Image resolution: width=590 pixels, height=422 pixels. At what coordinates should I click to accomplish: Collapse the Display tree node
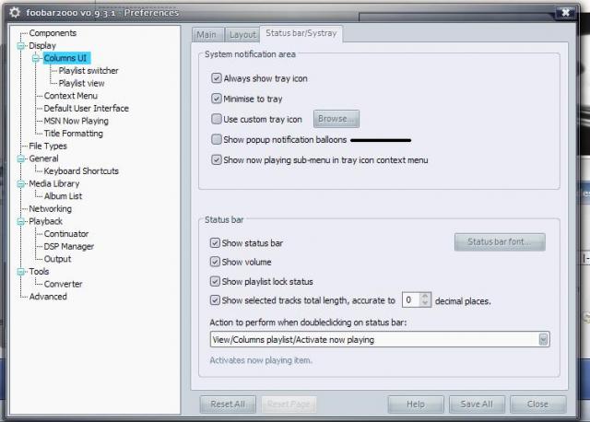pos(21,46)
